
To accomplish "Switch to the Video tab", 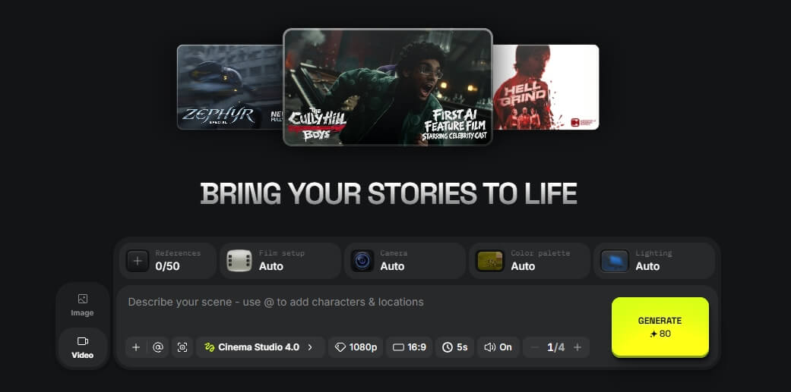I will pos(82,347).
